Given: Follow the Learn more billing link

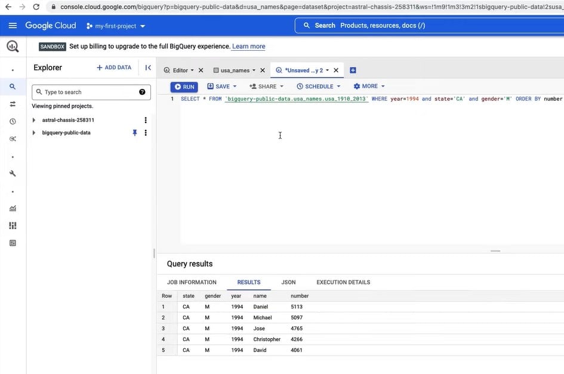Looking at the screenshot, I should 248,47.
